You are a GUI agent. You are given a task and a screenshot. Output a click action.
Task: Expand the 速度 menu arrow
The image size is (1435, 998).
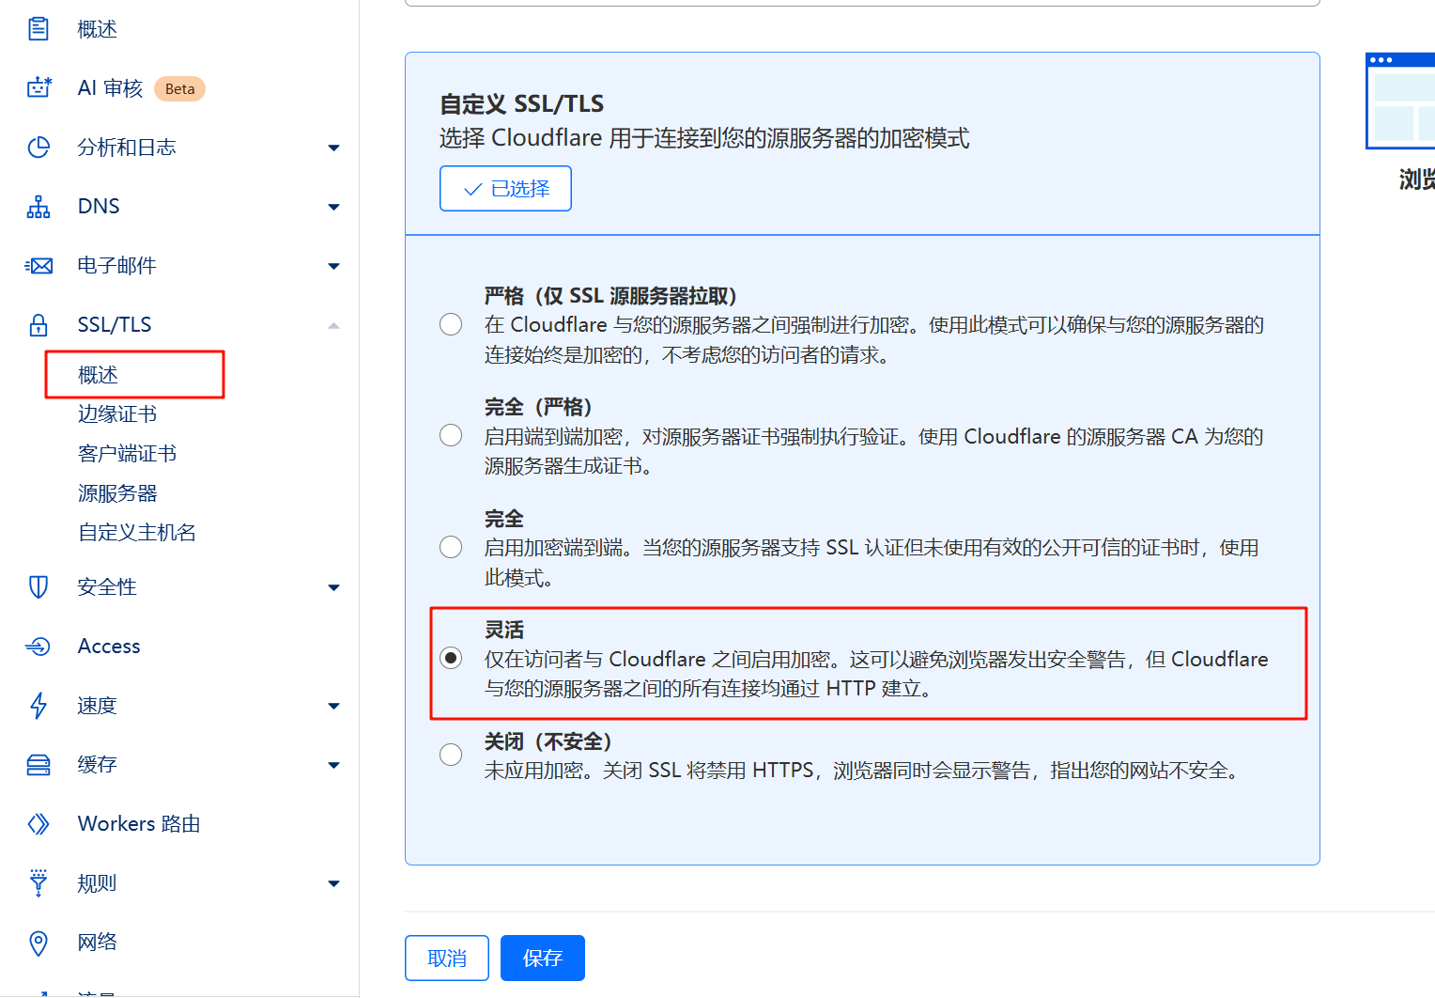(x=333, y=706)
